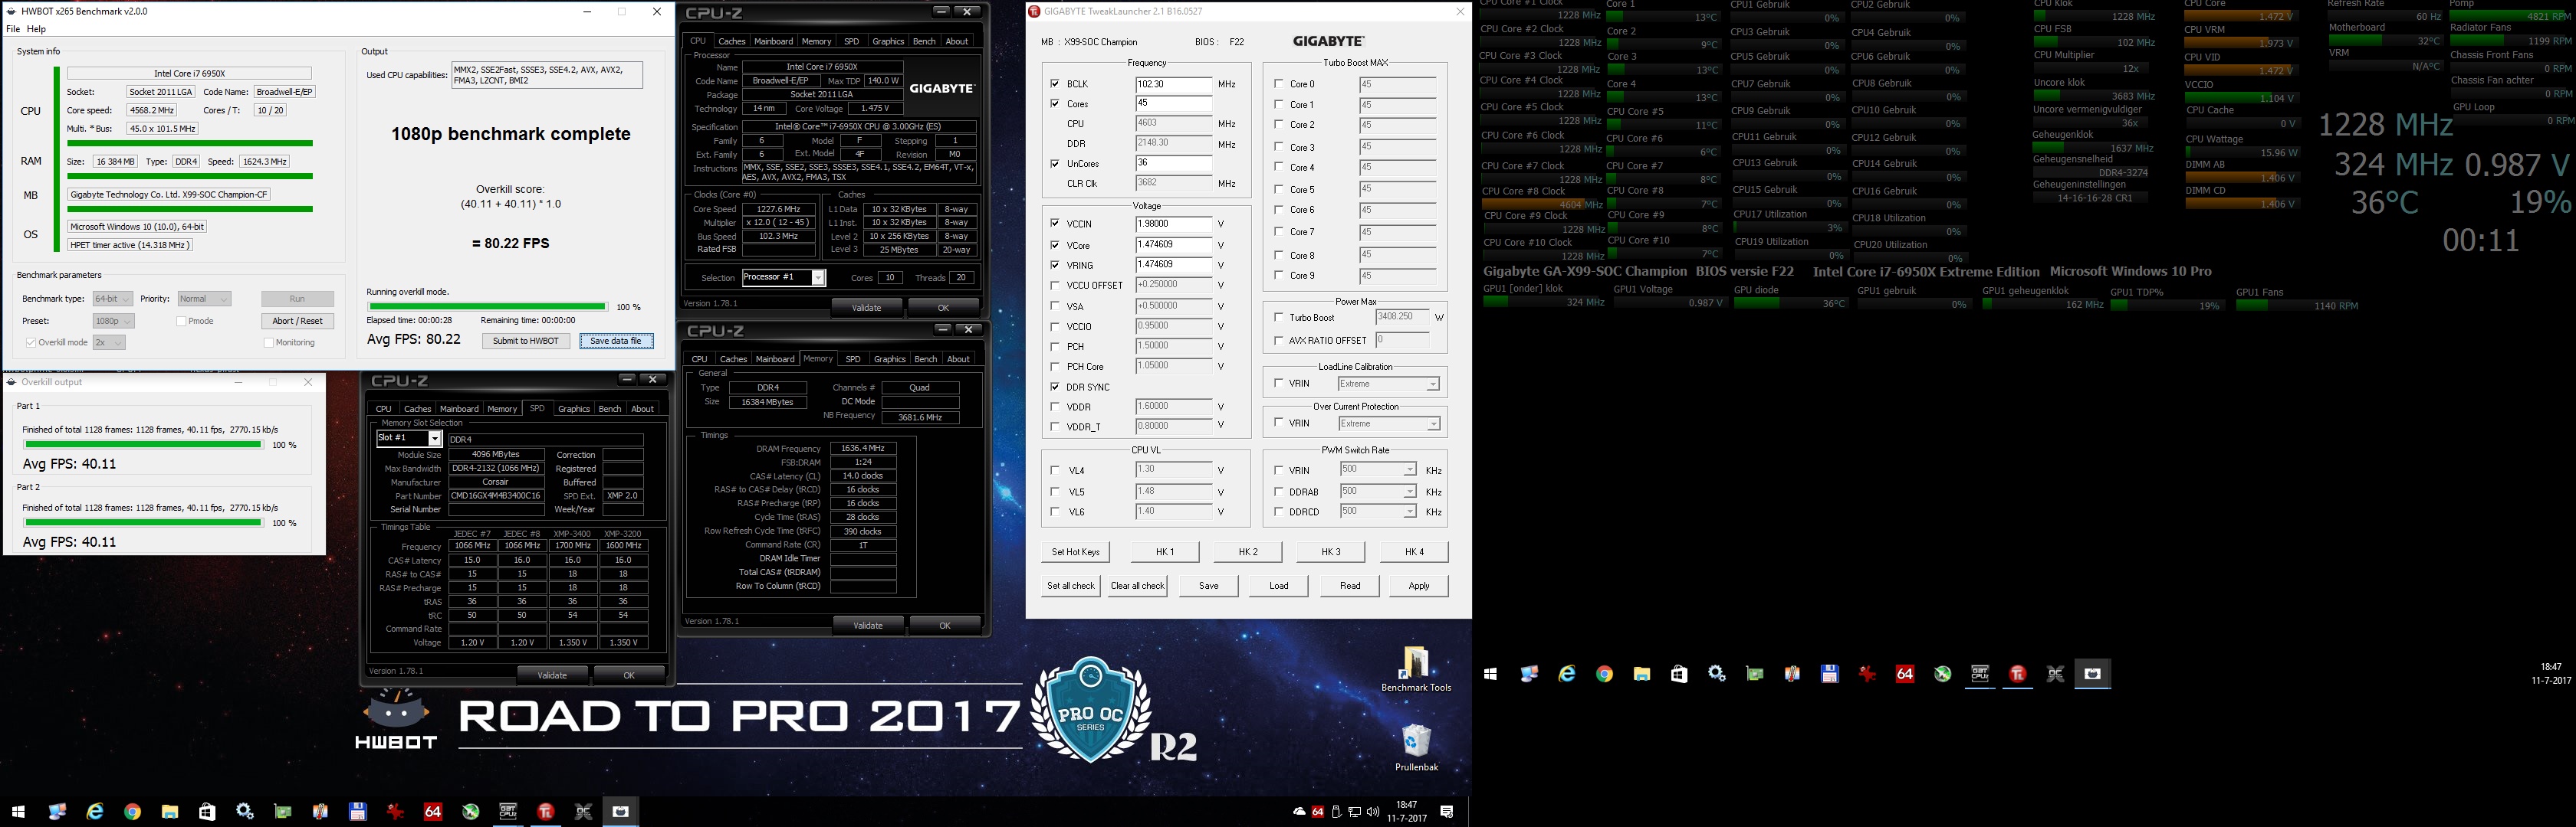
Task: Open the Start menu on the main taskbar
Action: [x=18, y=812]
